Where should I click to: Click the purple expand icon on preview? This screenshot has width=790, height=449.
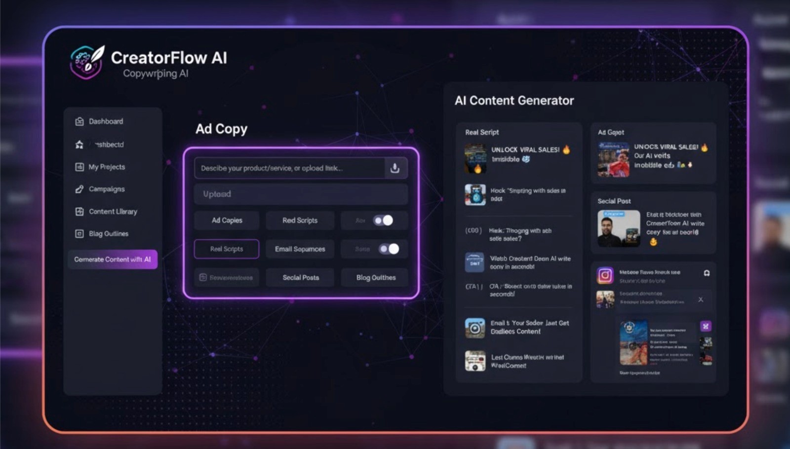(x=706, y=326)
